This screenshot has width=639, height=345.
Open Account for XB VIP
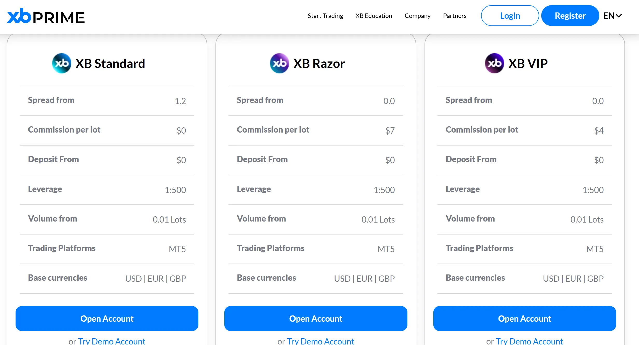click(525, 319)
